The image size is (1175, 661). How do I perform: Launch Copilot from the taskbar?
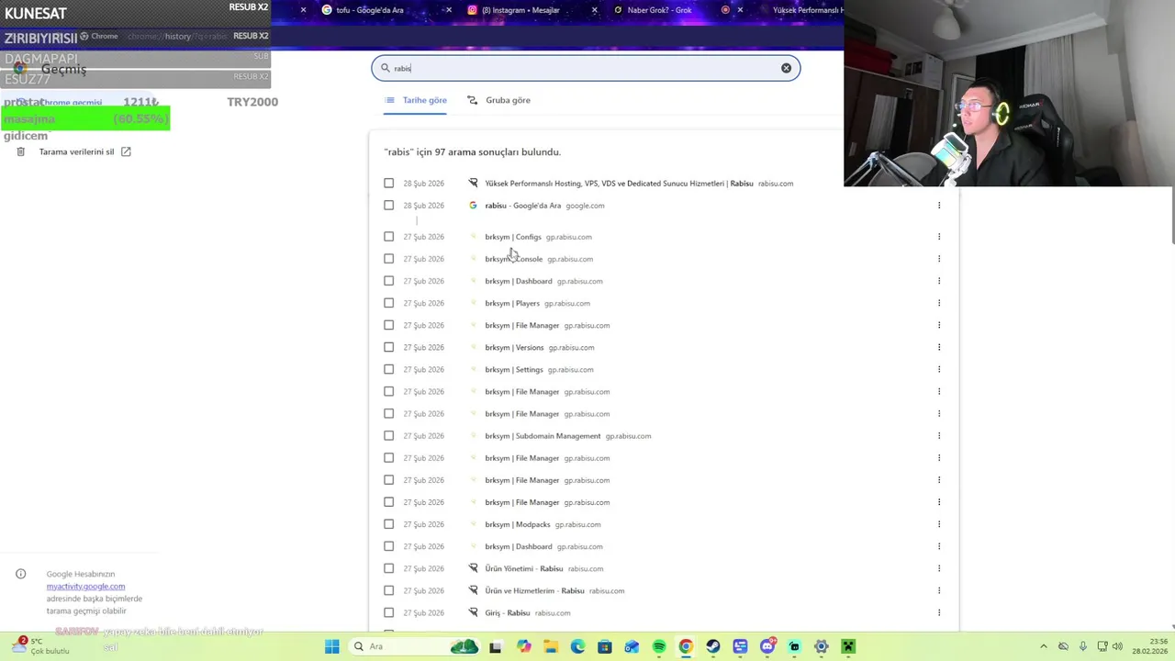coord(523,646)
